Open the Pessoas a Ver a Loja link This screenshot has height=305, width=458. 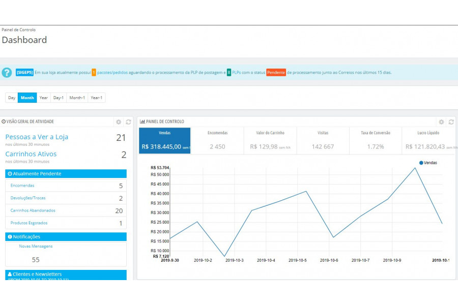coord(37,137)
